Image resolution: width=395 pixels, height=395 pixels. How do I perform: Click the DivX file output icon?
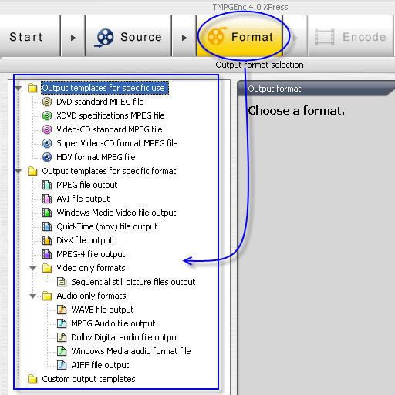[47, 240]
